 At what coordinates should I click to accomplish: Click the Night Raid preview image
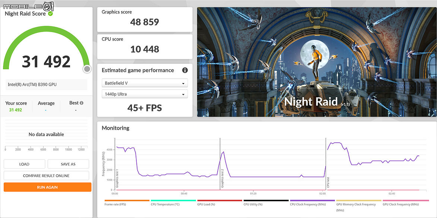pos(317,62)
